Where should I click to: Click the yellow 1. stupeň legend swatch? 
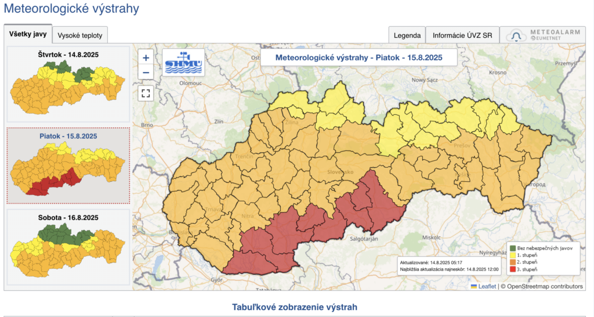coord(513,255)
